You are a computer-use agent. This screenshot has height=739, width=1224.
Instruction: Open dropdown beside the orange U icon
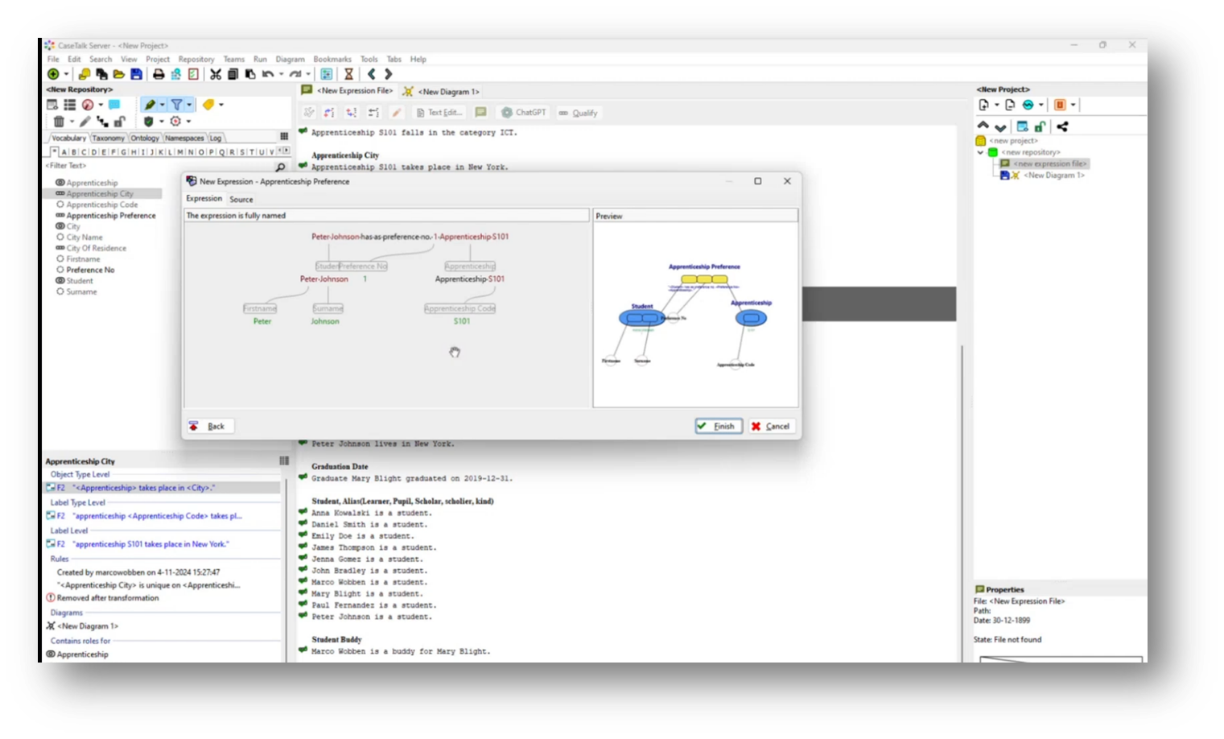click(x=1073, y=105)
